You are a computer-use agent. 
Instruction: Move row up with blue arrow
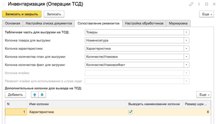(x=35, y=94)
